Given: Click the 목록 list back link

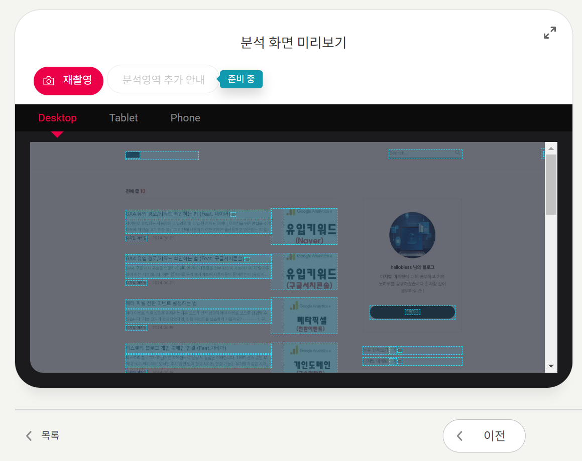Looking at the screenshot, I should point(43,435).
